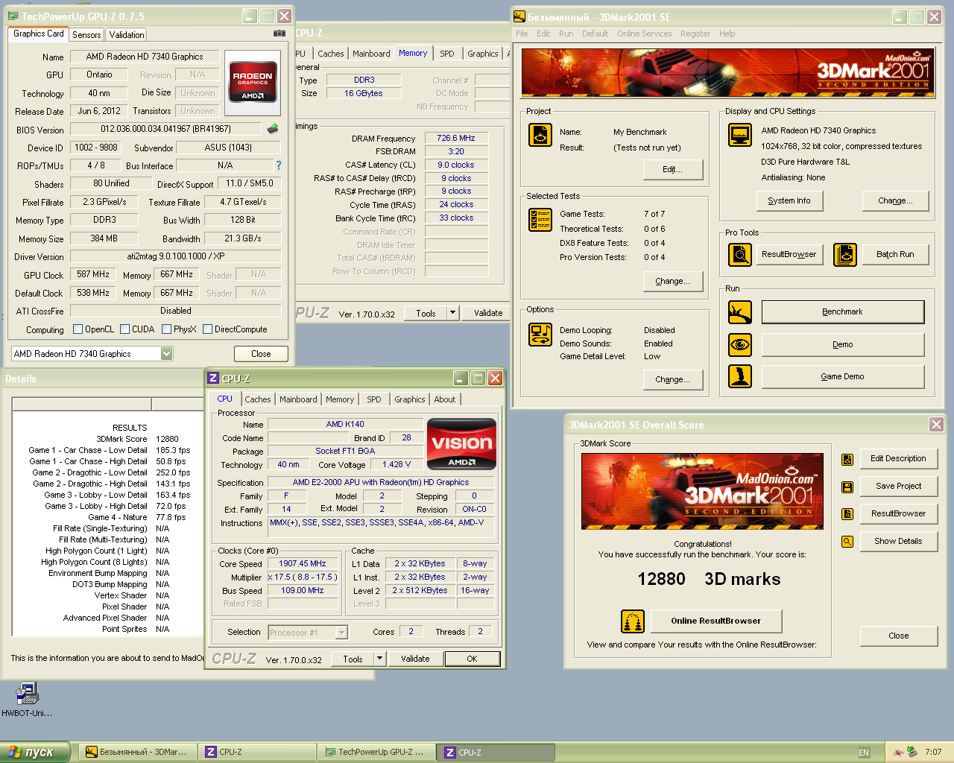
Task: Click the Show Details button
Action: [898, 542]
